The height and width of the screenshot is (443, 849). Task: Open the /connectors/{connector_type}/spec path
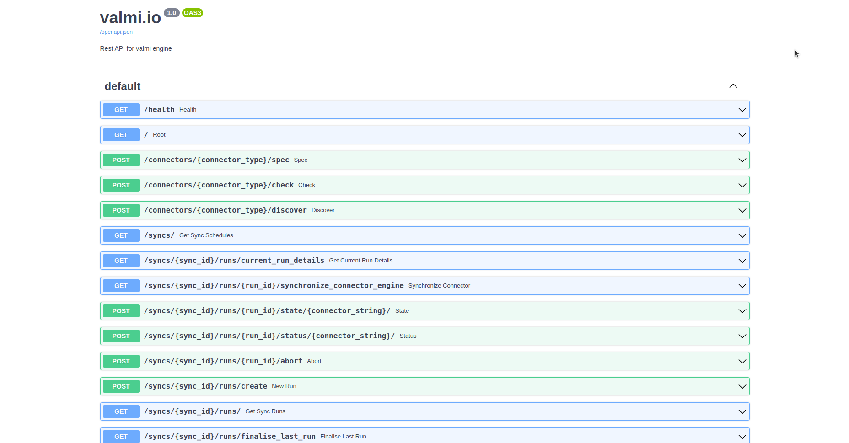pos(216,160)
